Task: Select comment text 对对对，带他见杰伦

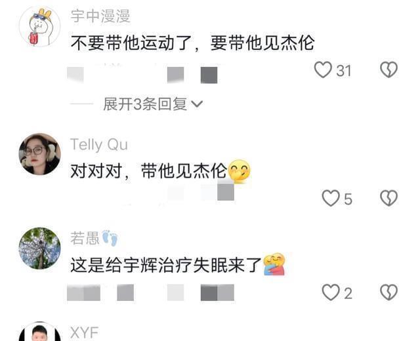Action: (149, 170)
